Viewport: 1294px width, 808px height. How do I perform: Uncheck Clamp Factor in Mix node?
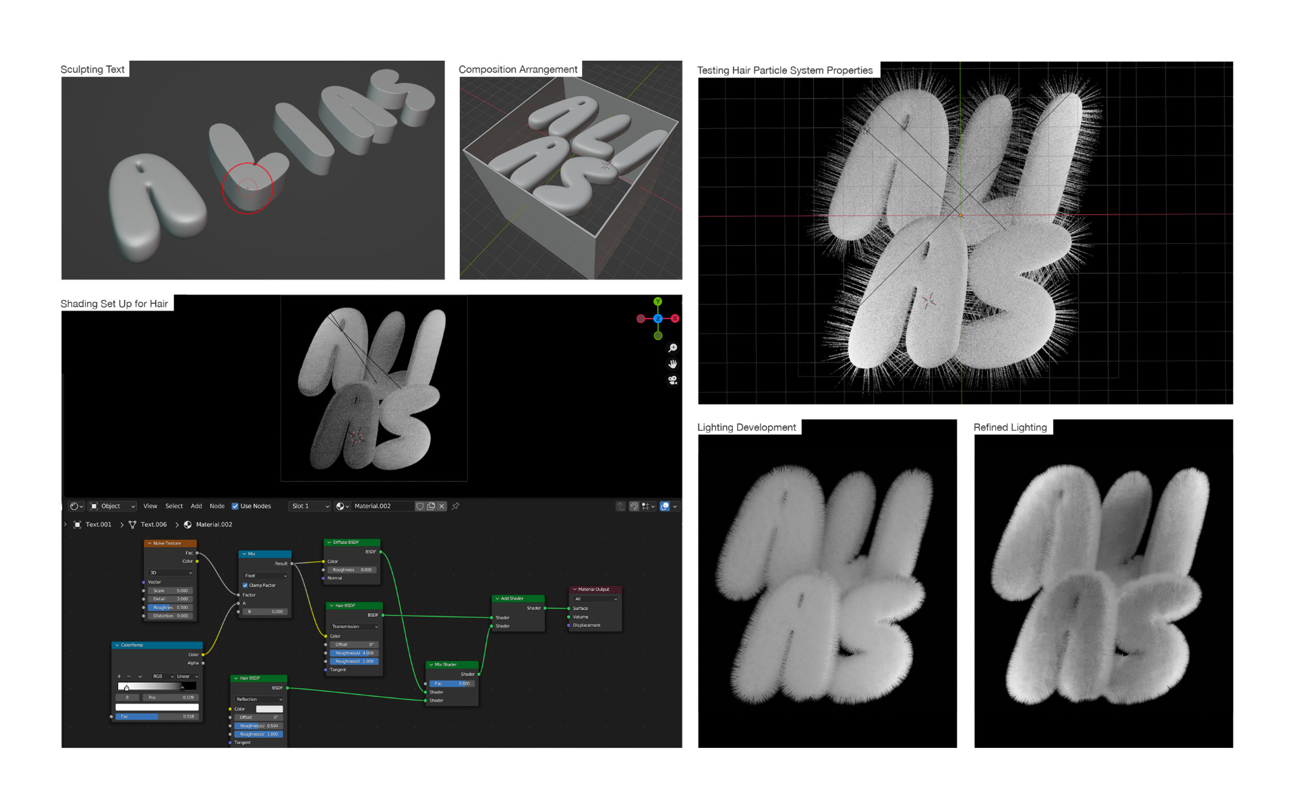245,586
